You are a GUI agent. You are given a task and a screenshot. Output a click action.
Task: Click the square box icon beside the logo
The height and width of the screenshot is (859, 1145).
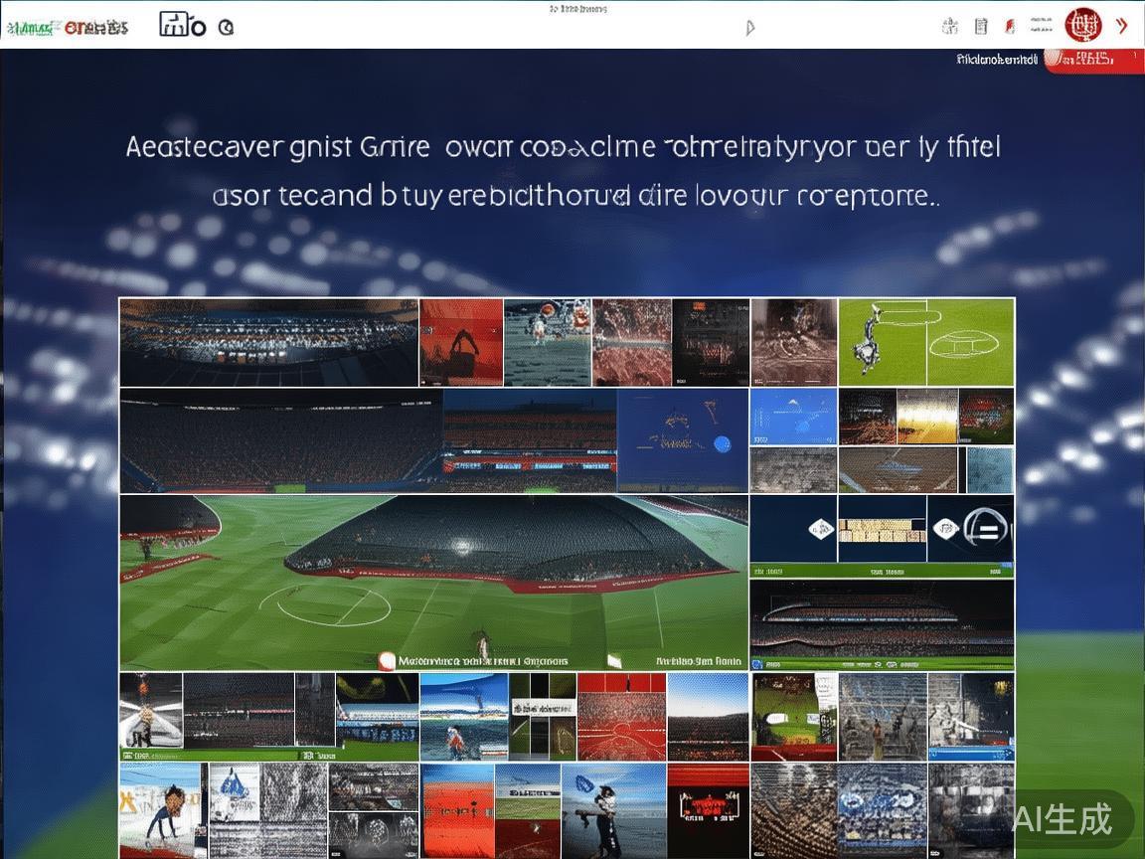[175, 25]
